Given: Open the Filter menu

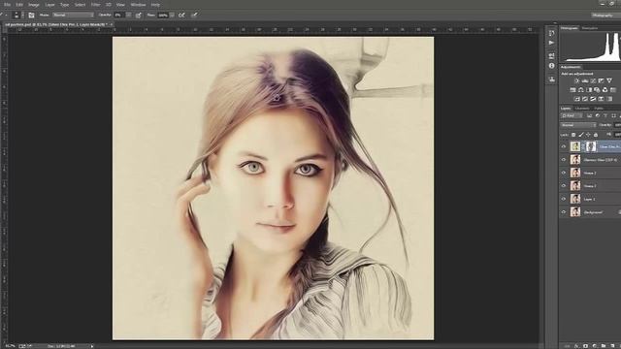Looking at the screenshot, I should pyautogui.click(x=95, y=5).
